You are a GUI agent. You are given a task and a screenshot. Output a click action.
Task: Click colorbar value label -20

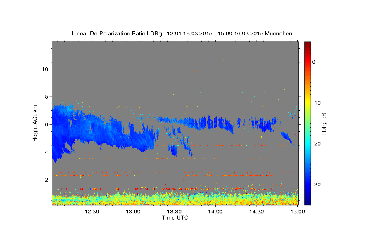[x=317, y=144]
